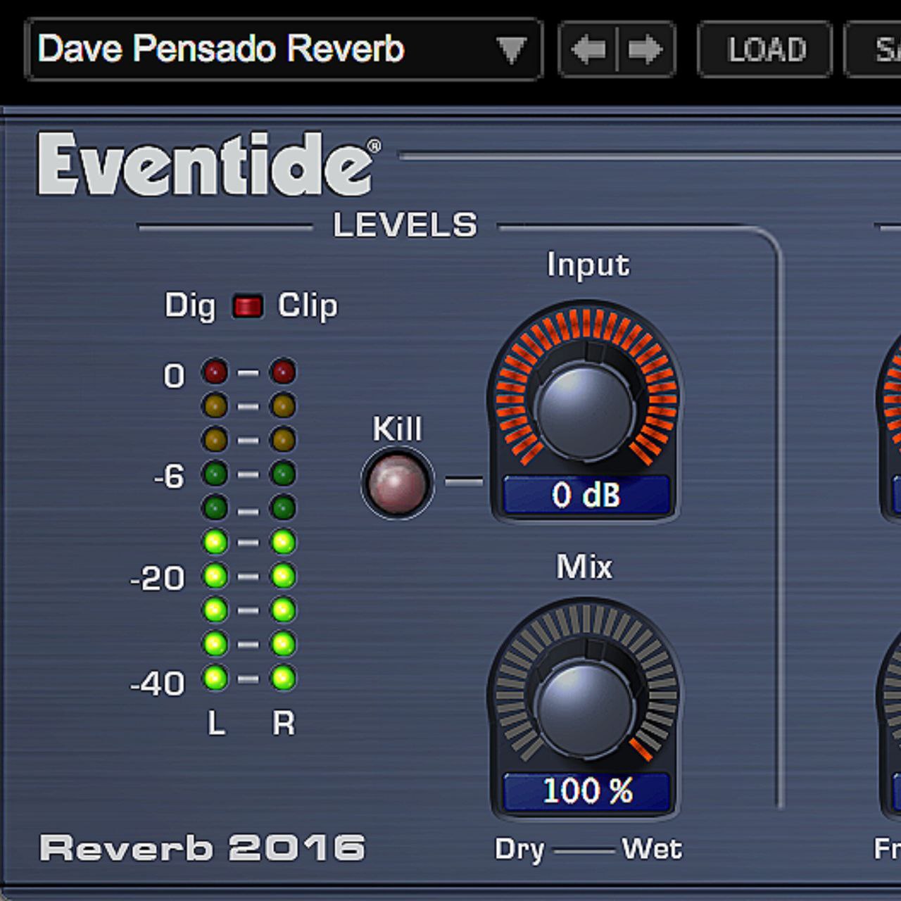Click the Mix knob
Viewport: 901px width, 901px height.
point(585,709)
